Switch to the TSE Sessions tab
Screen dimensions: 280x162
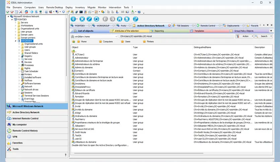[183, 26]
